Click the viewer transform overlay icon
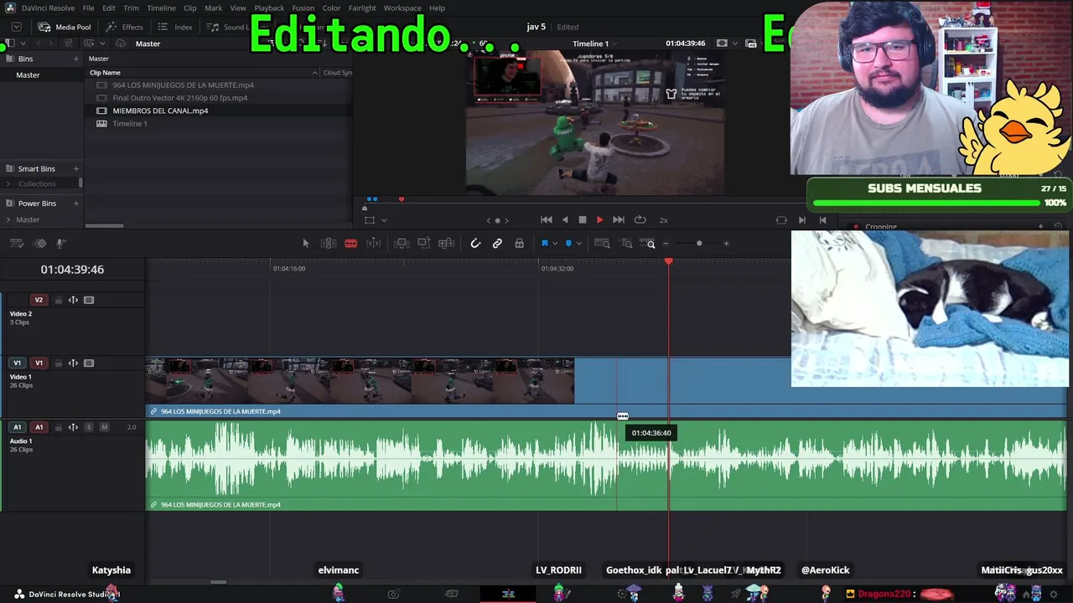 (x=370, y=220)
